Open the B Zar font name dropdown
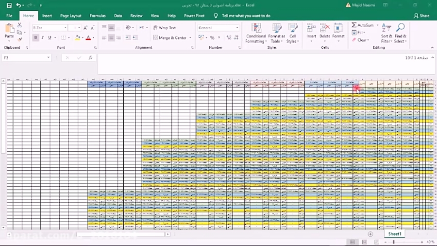The height and width of the screenshot is (246, 437). (65, 28)
